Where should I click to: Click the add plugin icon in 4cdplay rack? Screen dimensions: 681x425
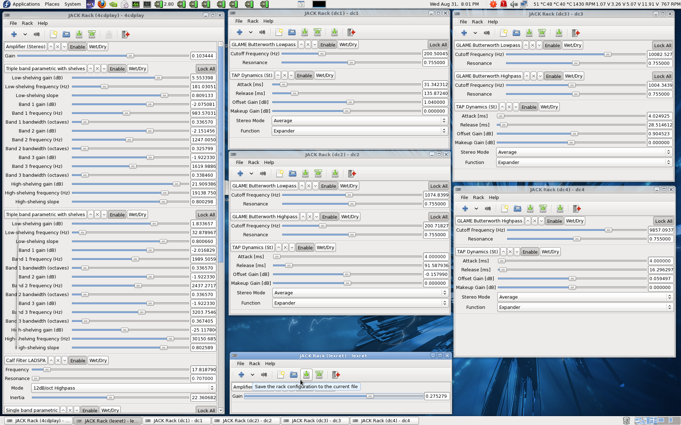coord(14,34)
